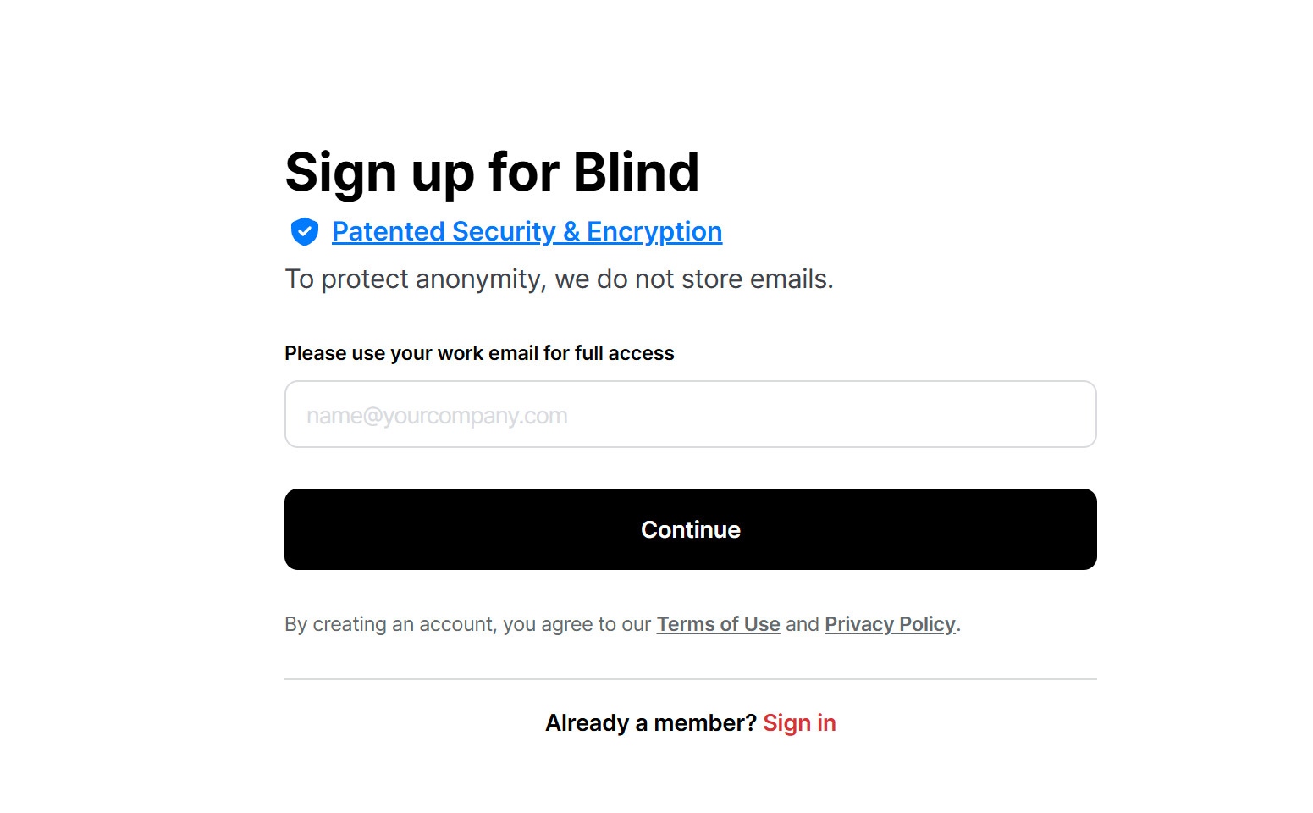Click the word "Sign" in the main heading
This screenshot has height=813, width=1313.
(x=340, y=172)
